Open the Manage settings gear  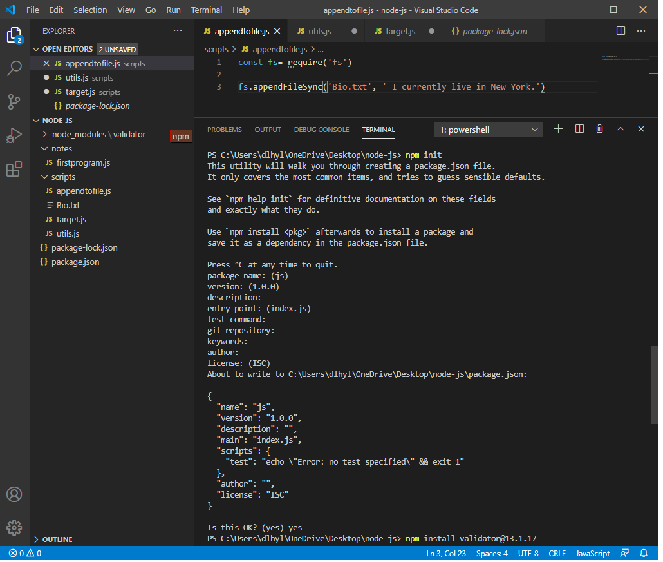coord(14,528)
